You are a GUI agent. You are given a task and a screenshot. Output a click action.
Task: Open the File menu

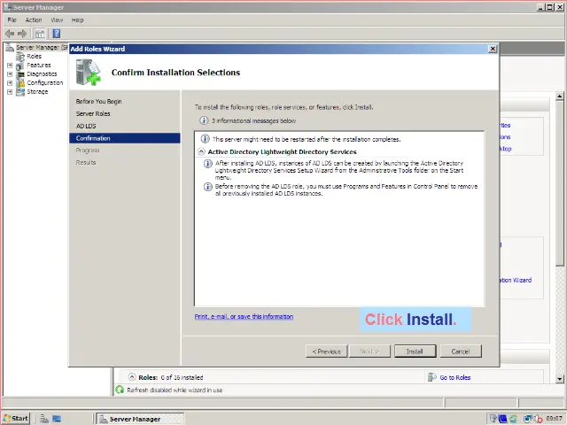coord(12,20)
